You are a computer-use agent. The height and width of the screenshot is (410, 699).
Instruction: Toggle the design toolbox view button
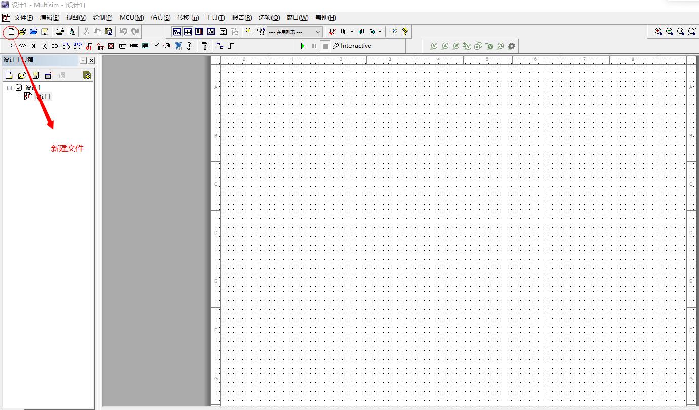[x=177, y=32]
